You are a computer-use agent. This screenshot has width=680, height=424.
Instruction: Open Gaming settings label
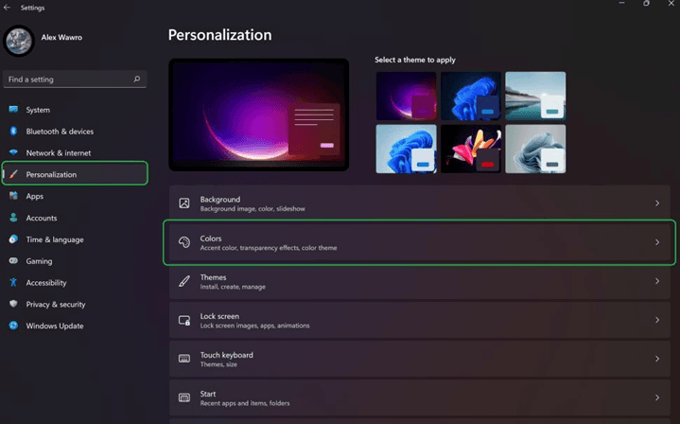(39, 261)
